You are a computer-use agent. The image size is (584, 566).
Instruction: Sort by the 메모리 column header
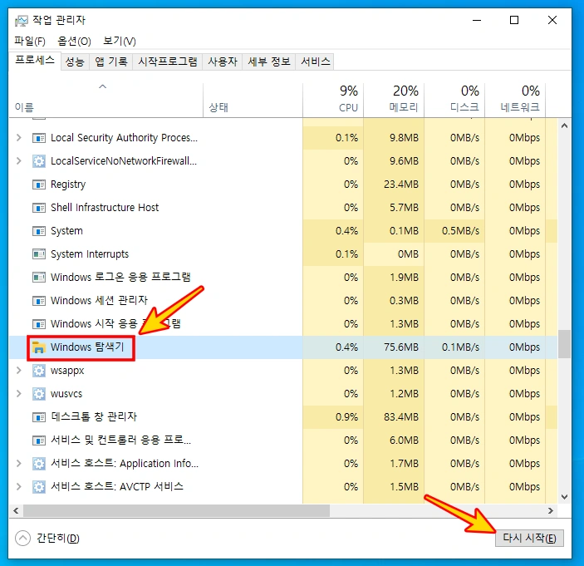tap(394, 100)
